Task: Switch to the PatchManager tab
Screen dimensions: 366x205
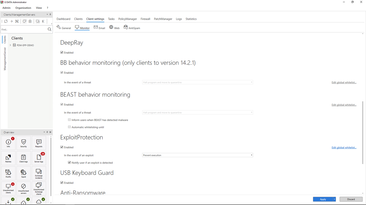Action: (163, 19)
